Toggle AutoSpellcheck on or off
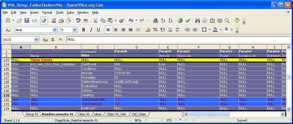293x124 pixels. [x=86, y=21]
